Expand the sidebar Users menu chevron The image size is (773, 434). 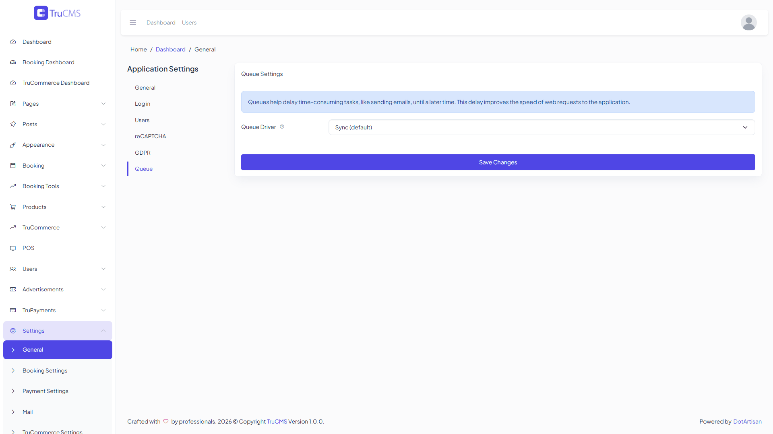click(103, 269)
